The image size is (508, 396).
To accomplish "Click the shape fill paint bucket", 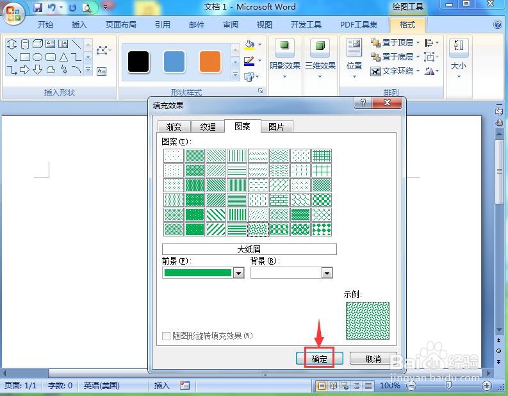I will 249,44.
